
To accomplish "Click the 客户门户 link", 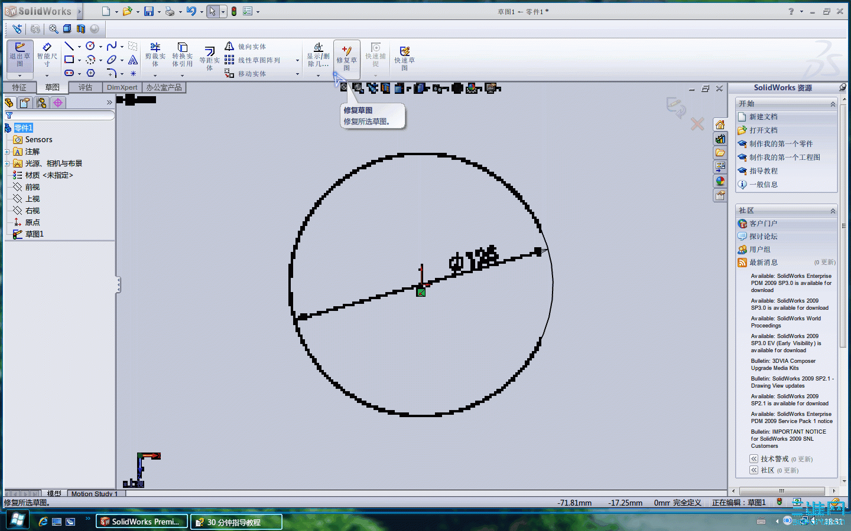I will coord(764,224).
